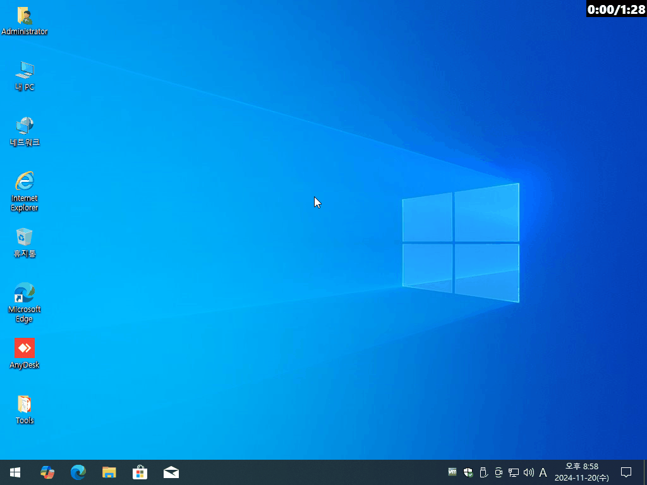The image size is (647, 485).
Task: Open the volume control speaker icon
Action: point(529,472)
